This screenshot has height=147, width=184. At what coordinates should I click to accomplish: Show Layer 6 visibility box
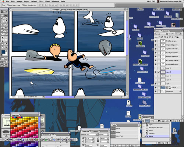point(156,76)
